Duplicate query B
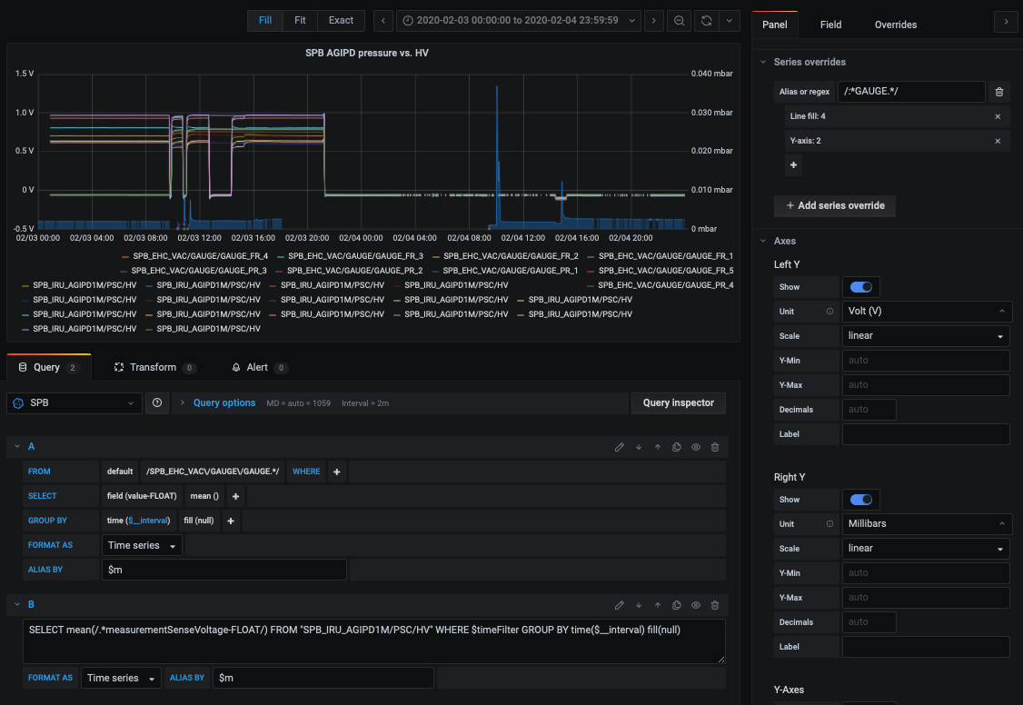The height and width of the screenshot is (705, 1023). pos(677,605)
